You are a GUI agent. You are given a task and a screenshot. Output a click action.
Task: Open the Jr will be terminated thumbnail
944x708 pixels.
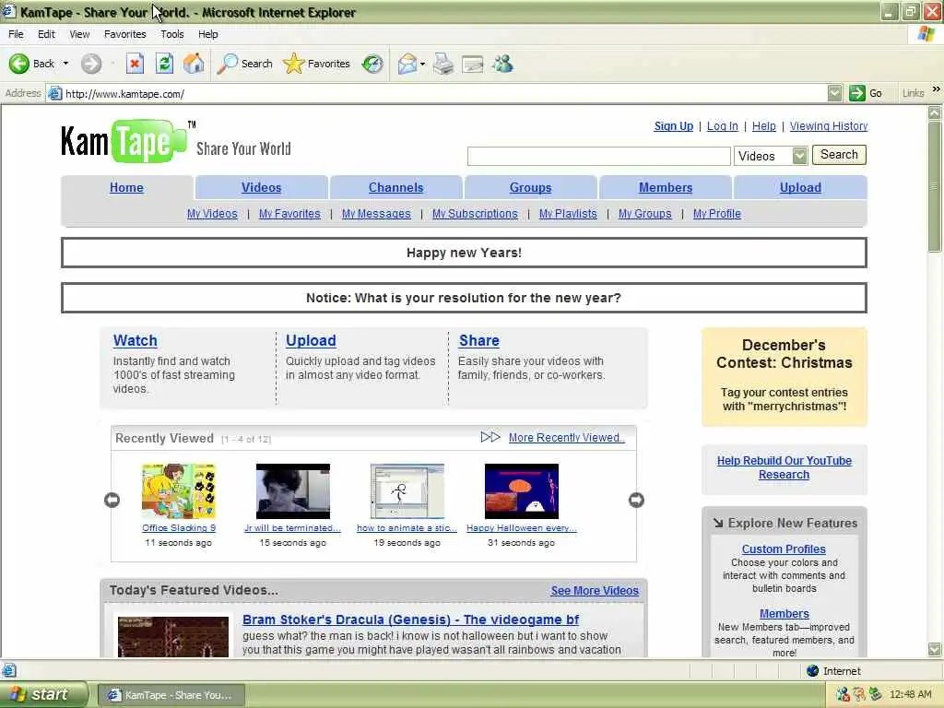(292, 490)
